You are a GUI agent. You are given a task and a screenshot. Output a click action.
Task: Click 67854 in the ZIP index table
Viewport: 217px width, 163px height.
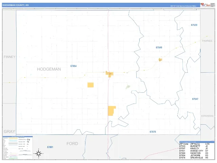point(182,156)
